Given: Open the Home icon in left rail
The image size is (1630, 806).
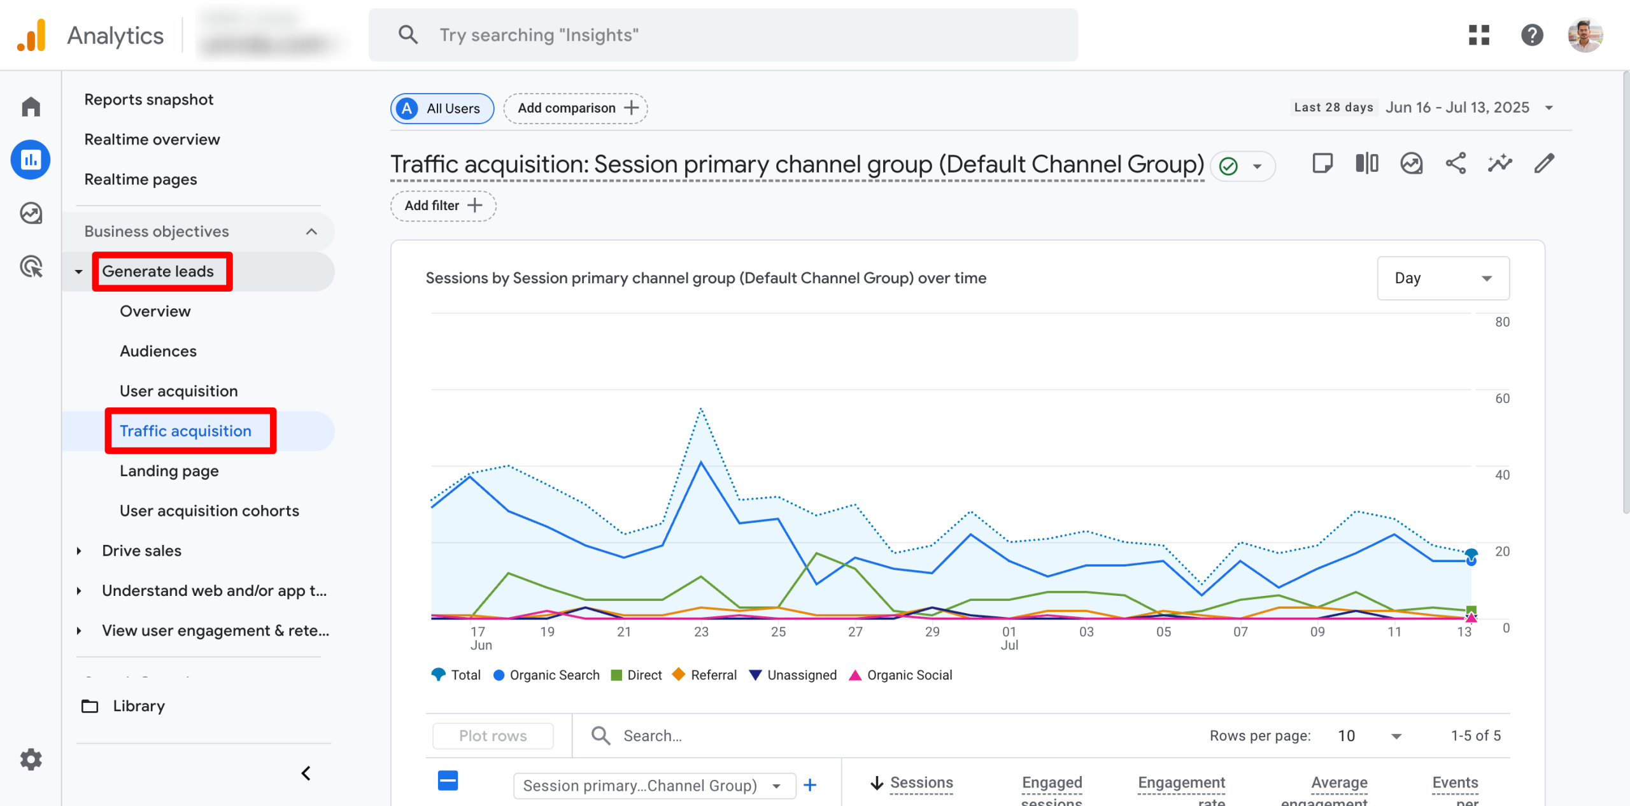Looking at the screenshot, I should coord(31,106).
